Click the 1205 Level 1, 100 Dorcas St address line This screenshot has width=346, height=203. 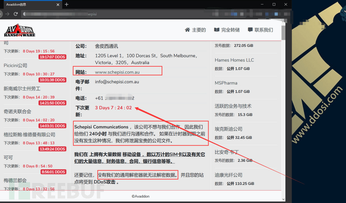pyautogui.click(x=146, y=56)
